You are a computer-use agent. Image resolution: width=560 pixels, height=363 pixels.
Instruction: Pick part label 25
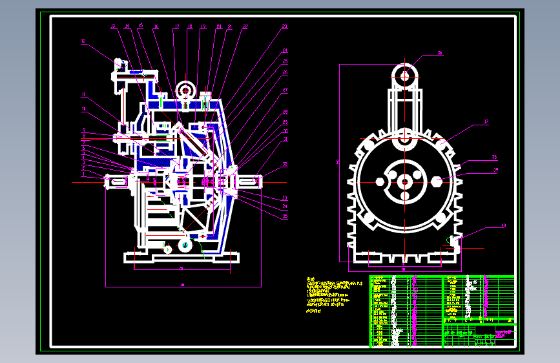tap(285, 62)
